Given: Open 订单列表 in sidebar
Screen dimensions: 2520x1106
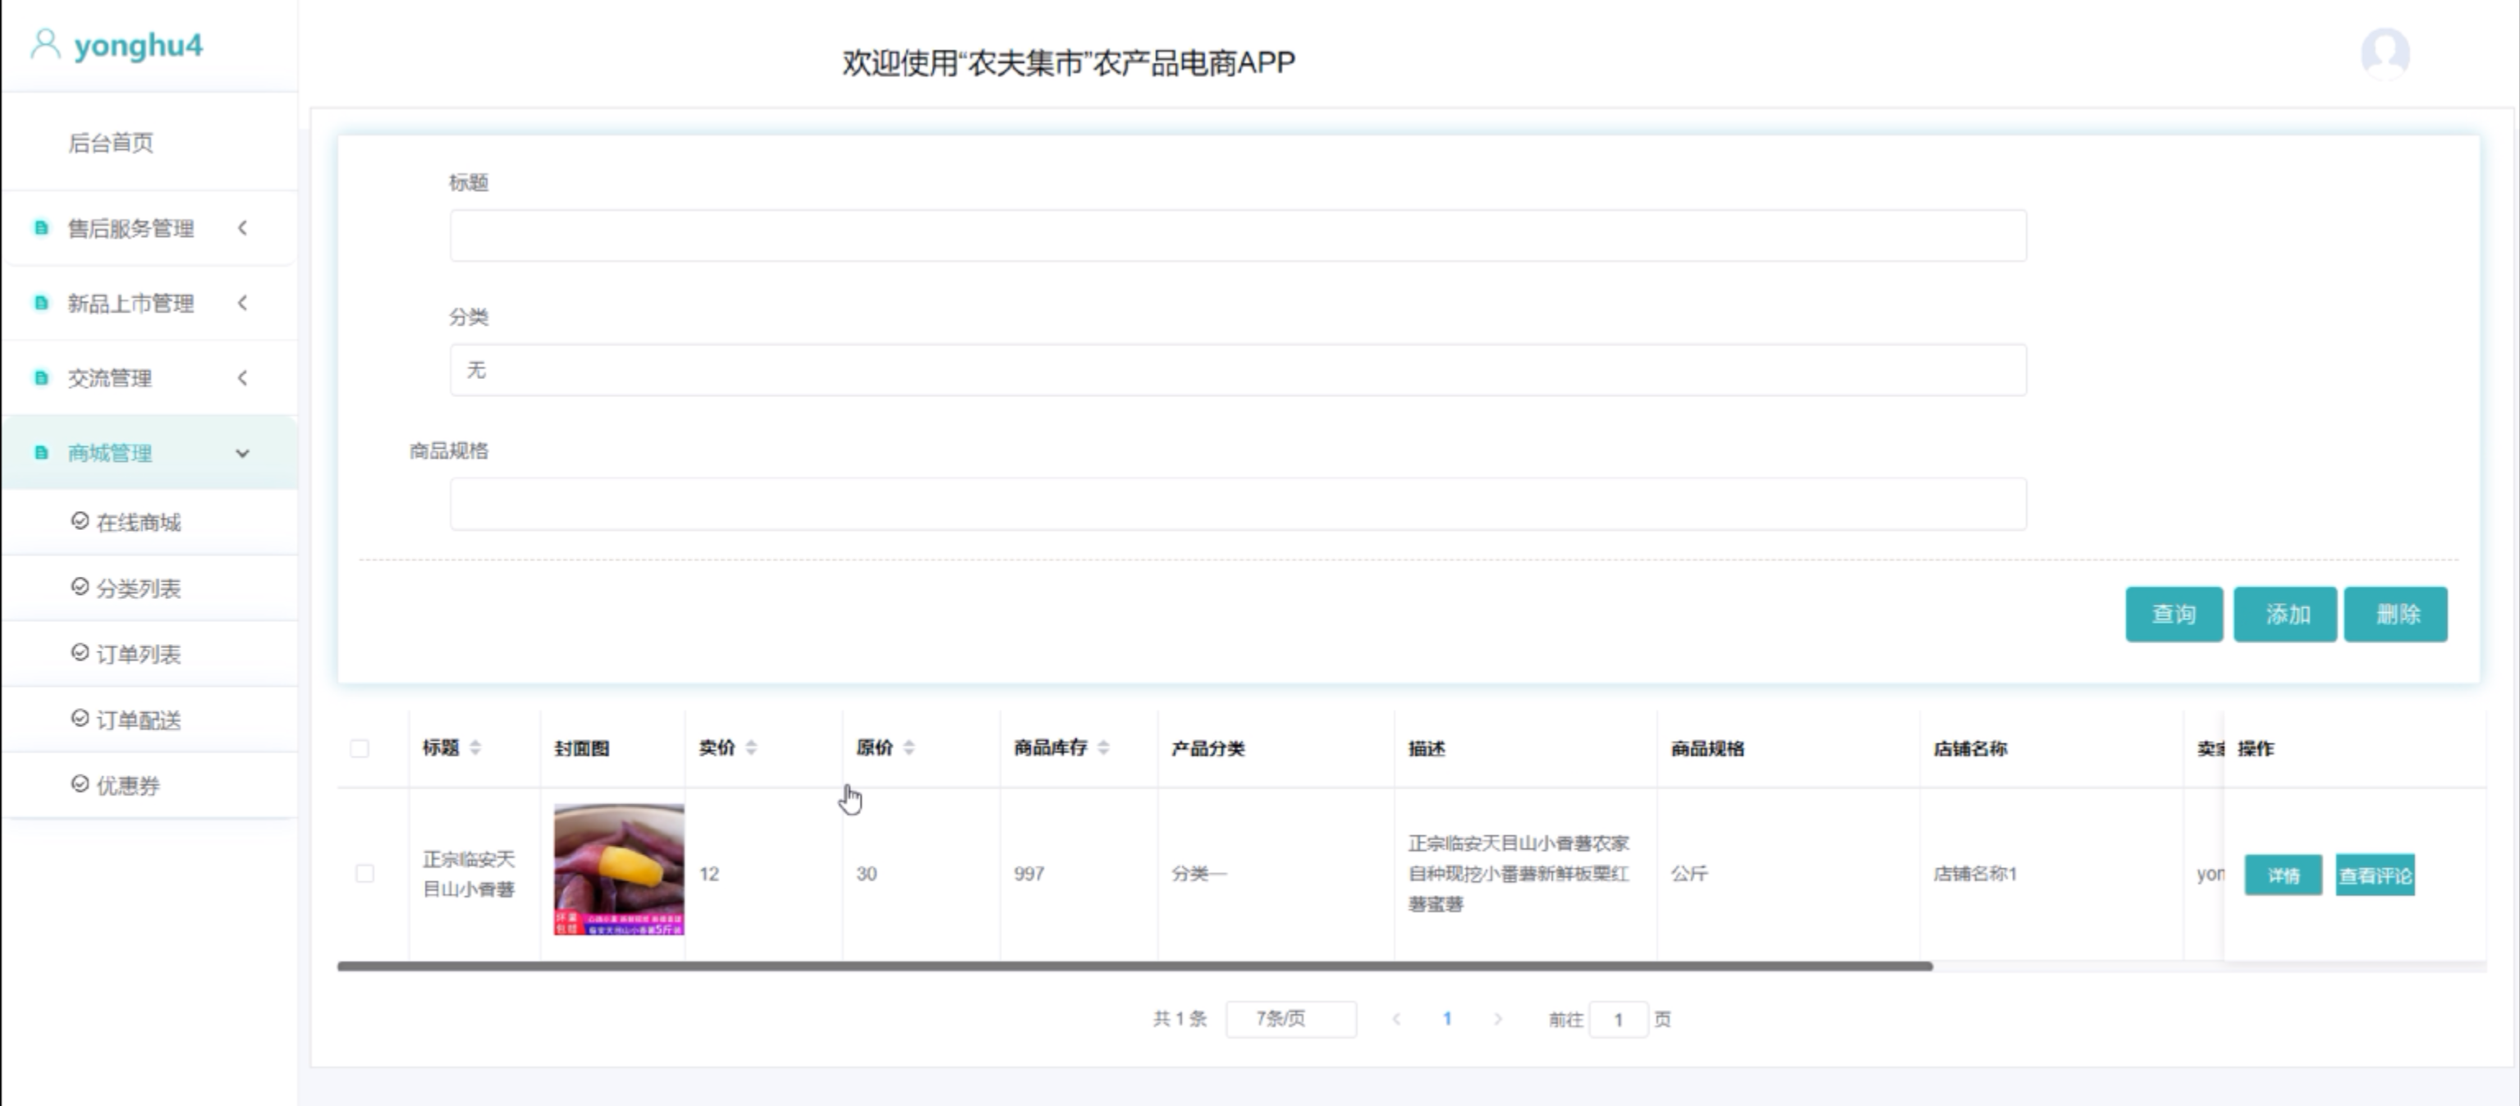Looking at the screenshot, I should [x=138, y=654].
